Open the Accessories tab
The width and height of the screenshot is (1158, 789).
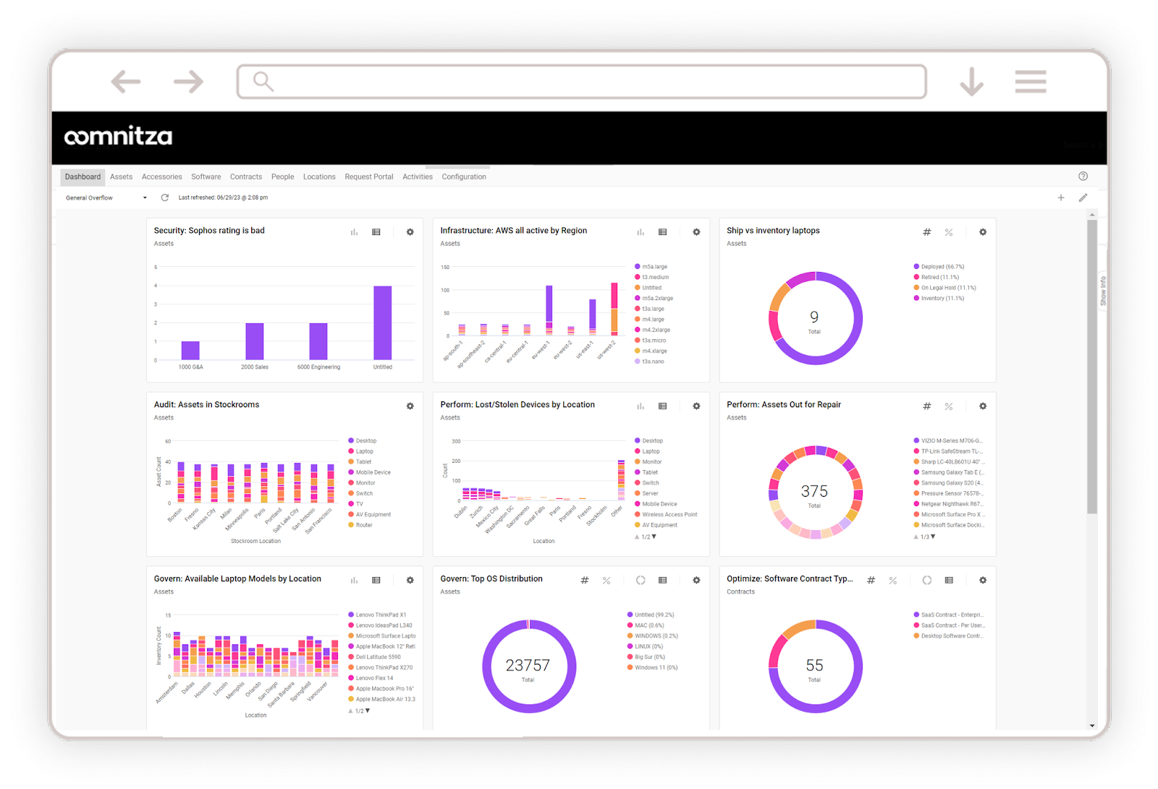[162, 176]
